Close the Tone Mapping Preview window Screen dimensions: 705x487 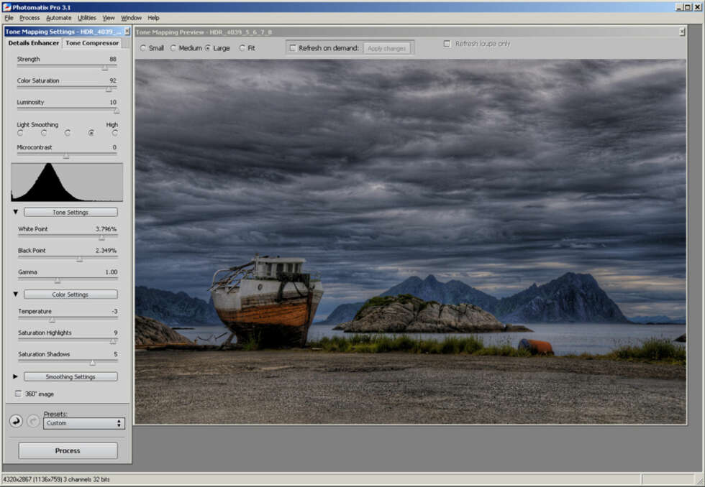(682, 32)
